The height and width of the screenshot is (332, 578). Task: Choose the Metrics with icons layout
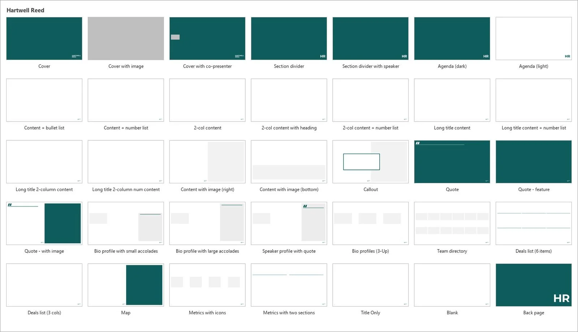[207, 285]
